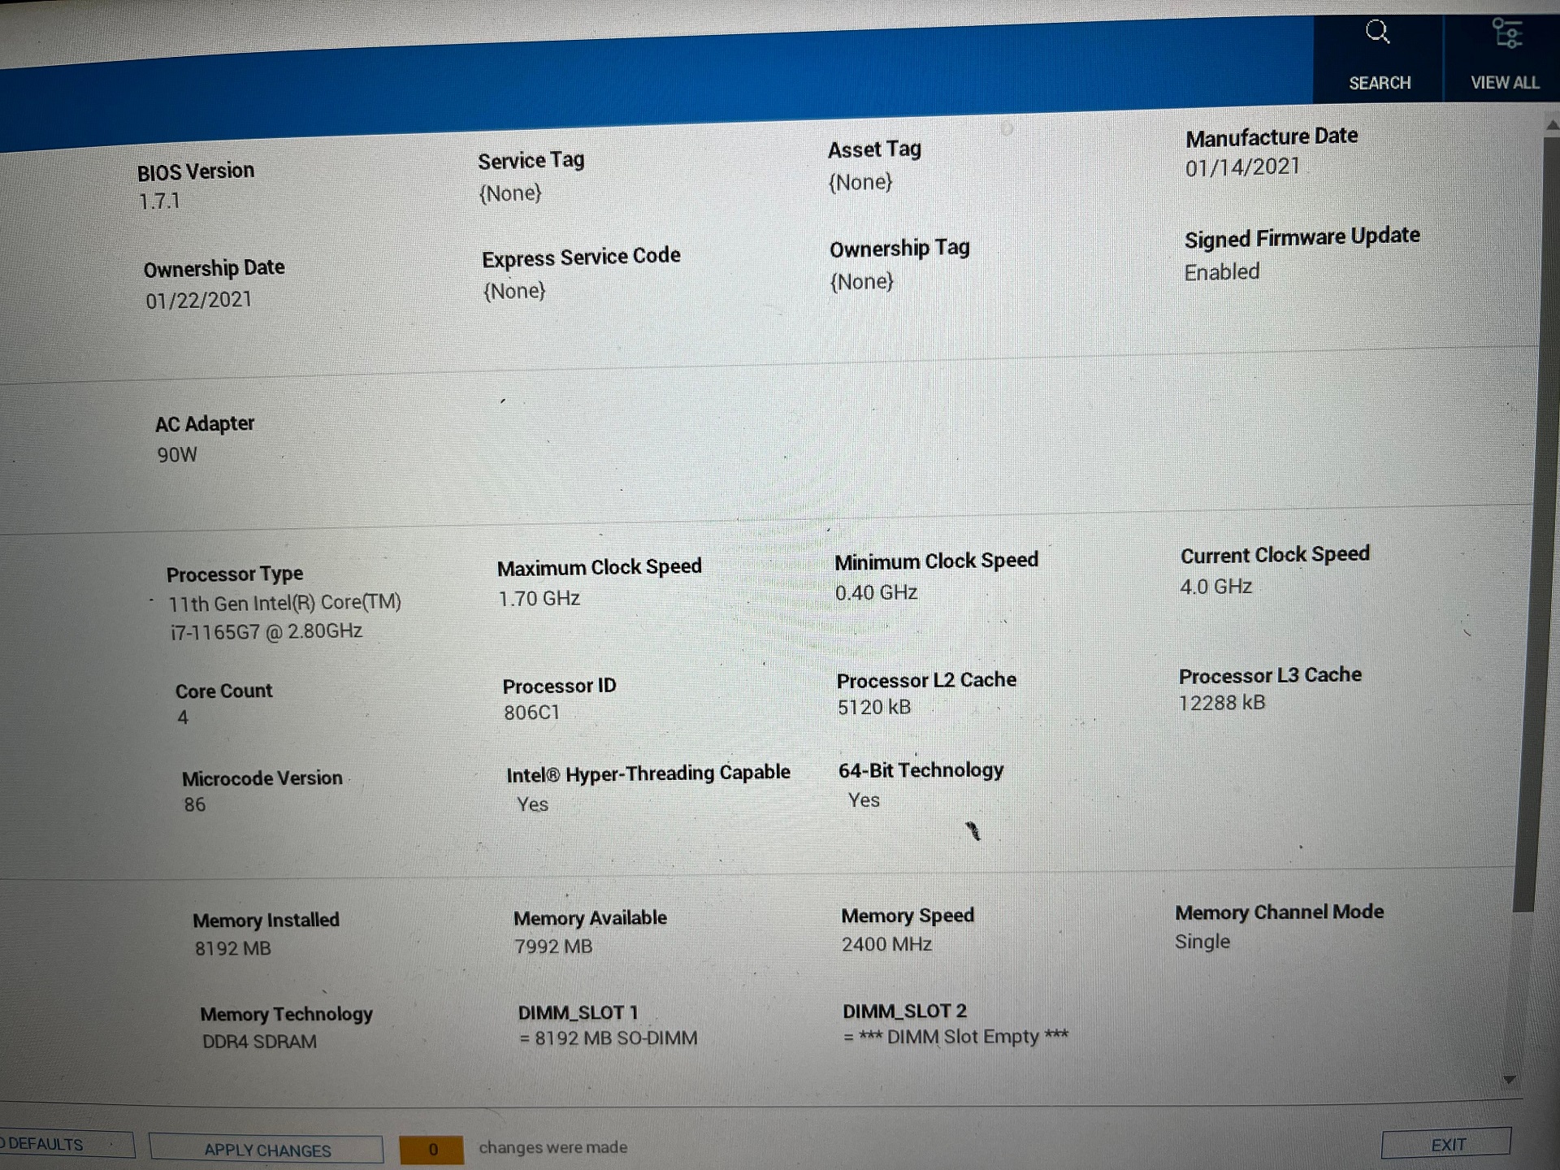Select the Manufacture Date 01/14/2021 text
This screenshot has height=1170, width=1560.
click(1241, 167)
